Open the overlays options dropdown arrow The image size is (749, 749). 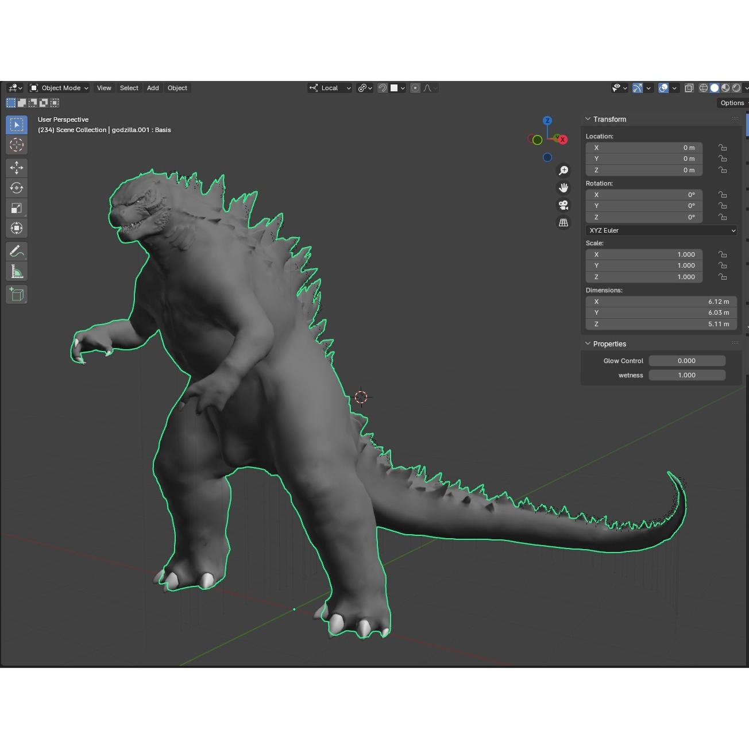click(674, 88)
